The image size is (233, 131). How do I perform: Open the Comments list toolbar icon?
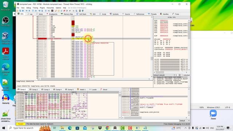[59, 11]
